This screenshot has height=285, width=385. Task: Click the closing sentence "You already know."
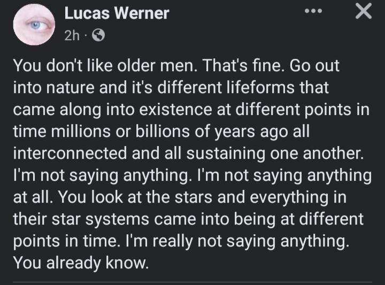(x=81, y=263)
